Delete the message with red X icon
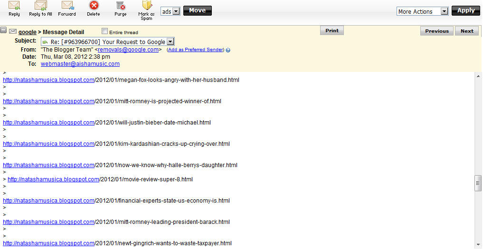The height and width of the screenshot is (249, 483). [94, 6]
